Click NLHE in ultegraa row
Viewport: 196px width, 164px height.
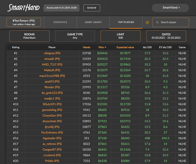coord(182,53)
